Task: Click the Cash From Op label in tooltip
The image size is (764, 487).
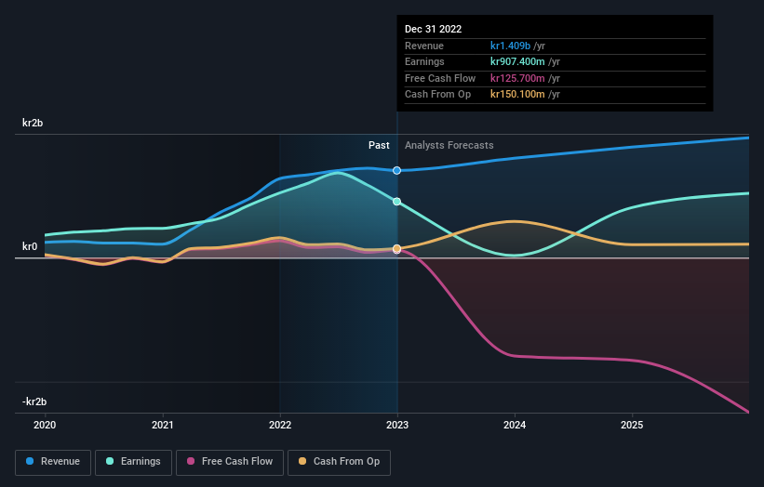Action: pyautogui.click(x=437, y=95)
